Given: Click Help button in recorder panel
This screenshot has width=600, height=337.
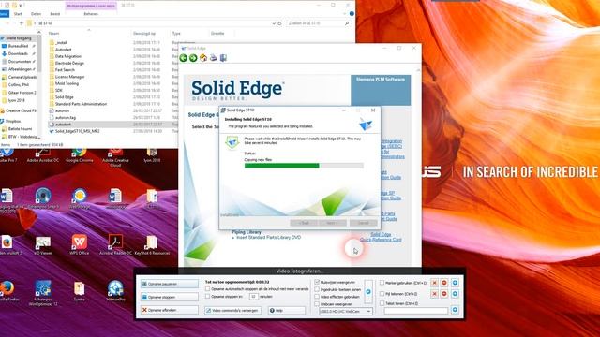Looking at the screenshot, I should coord(286,310).
